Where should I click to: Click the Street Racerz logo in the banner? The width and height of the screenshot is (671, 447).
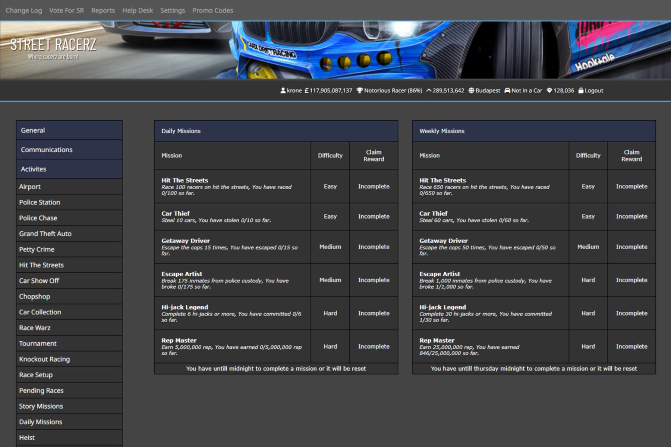click(x=53, y=48)
